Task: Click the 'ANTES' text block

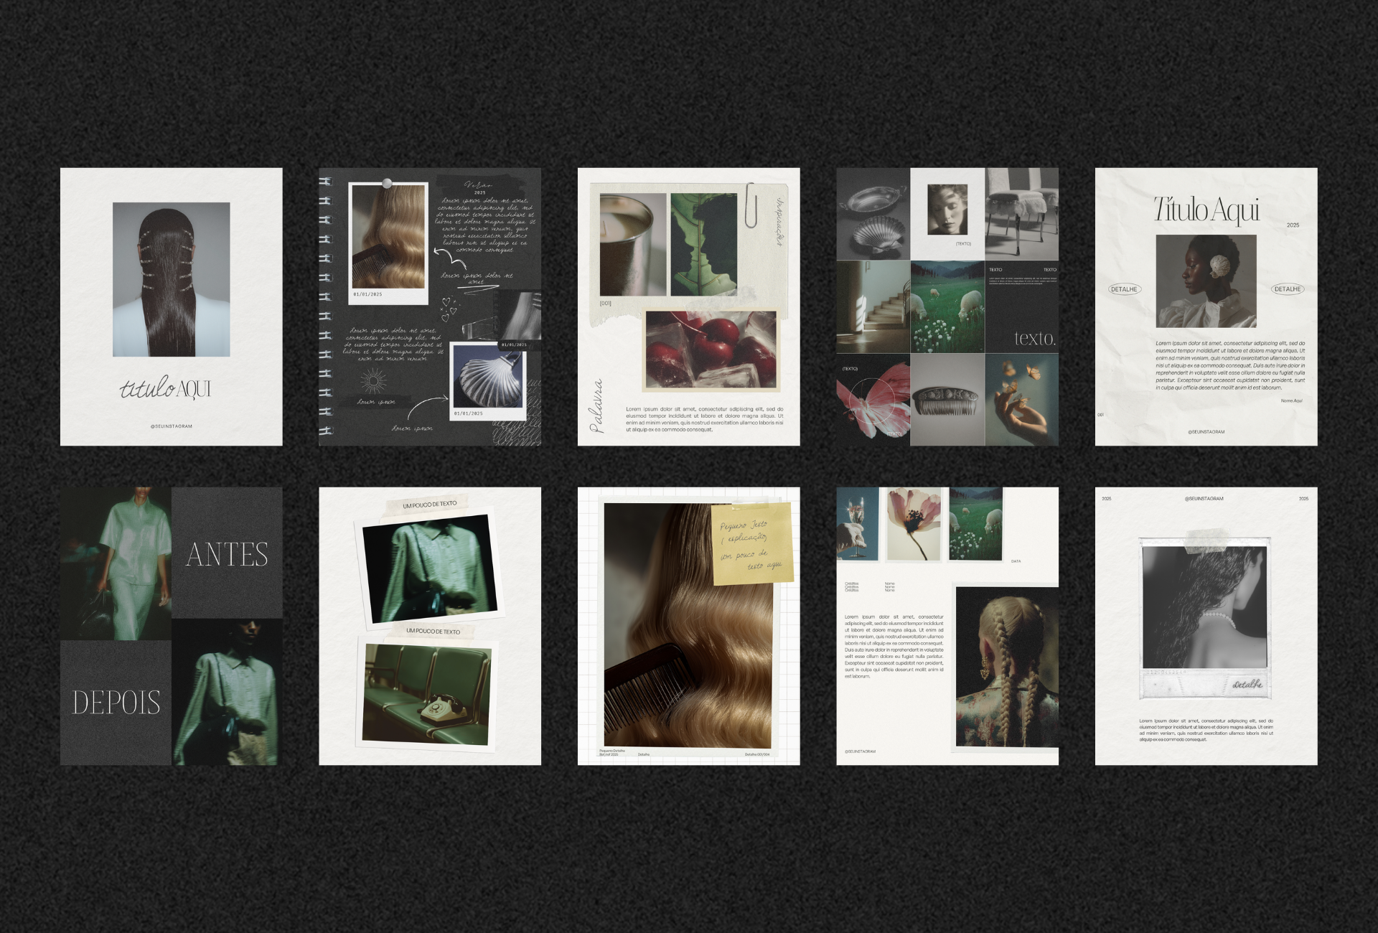Action: click(x=227, y=554)
